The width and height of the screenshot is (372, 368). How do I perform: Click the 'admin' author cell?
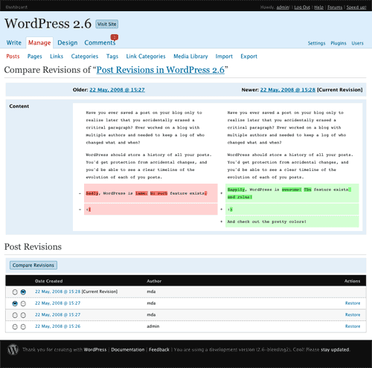coord(153,326)
